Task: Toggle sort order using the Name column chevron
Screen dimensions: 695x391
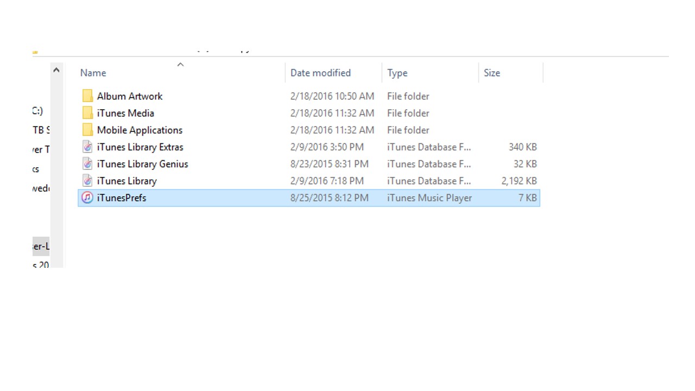Action: (180, 64)
